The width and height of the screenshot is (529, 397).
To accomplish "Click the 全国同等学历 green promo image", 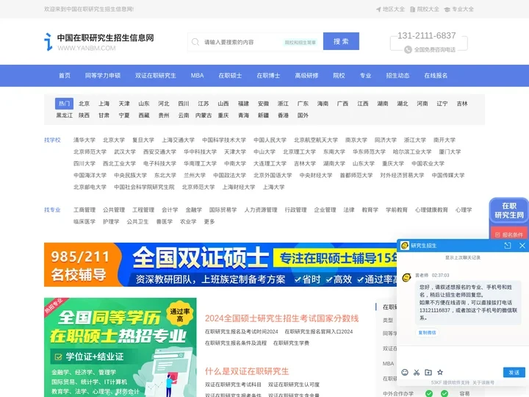I will click(x=120, y=347).
